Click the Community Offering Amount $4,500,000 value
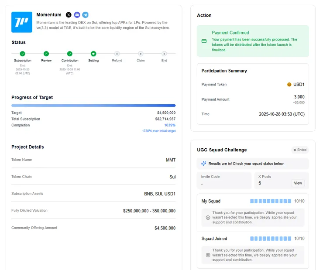 tap(165, 228)
